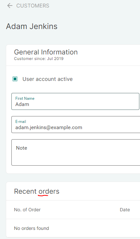The width and height of the screenshot is (140, 239).
Task: Click the Date column header
Action: [125, 210]
